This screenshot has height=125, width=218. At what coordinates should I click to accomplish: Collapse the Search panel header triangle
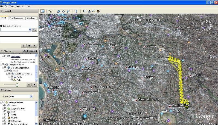(x=2, y=11)
